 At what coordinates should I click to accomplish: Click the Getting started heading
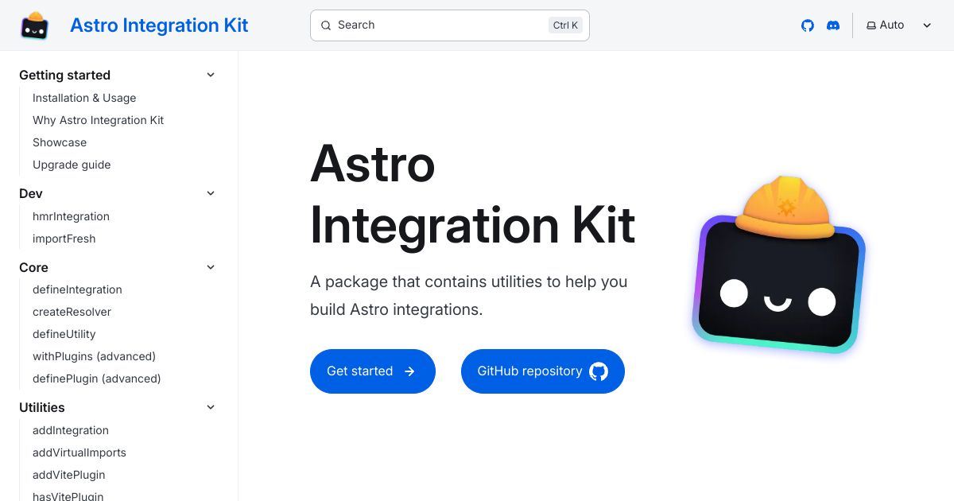pos(64,75)
